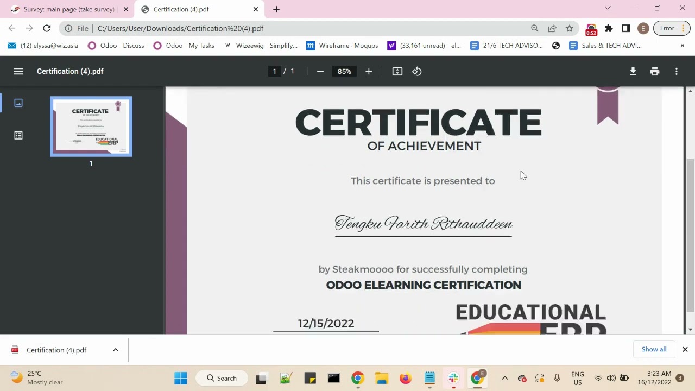Open PDF viewer more actions menu
Viewport: 695px width, 391px height.
tap(677, 71)
